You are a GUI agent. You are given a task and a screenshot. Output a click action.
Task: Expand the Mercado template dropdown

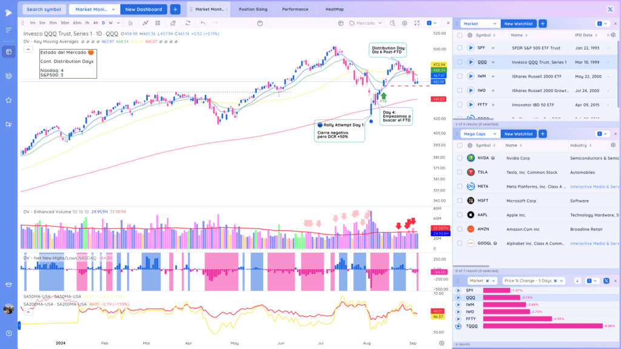click(x=366, y=23)
